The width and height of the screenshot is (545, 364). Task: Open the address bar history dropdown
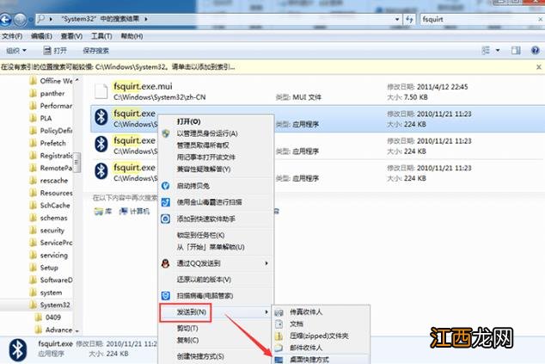coord(397,20)
